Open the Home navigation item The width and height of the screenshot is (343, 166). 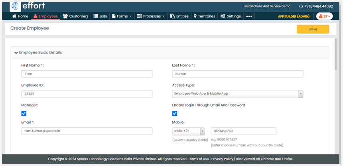(x=20, y=16)
